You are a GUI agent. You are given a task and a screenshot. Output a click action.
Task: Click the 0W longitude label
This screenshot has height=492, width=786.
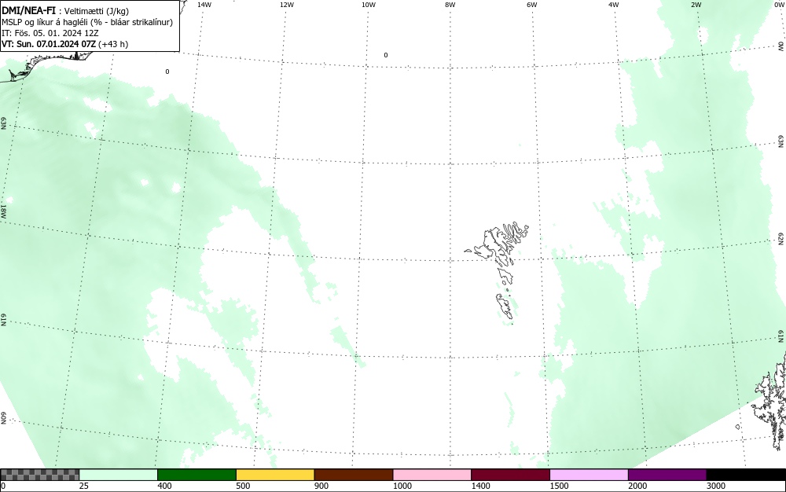click(x=779, y=5)
